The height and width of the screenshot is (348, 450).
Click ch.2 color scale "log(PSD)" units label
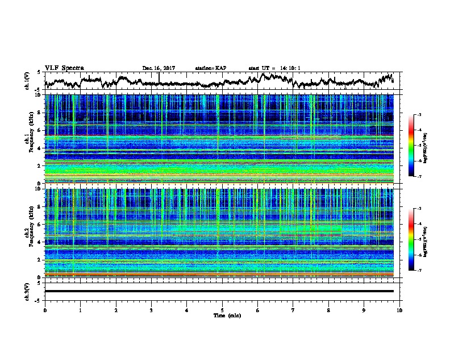tap(426, 242)
